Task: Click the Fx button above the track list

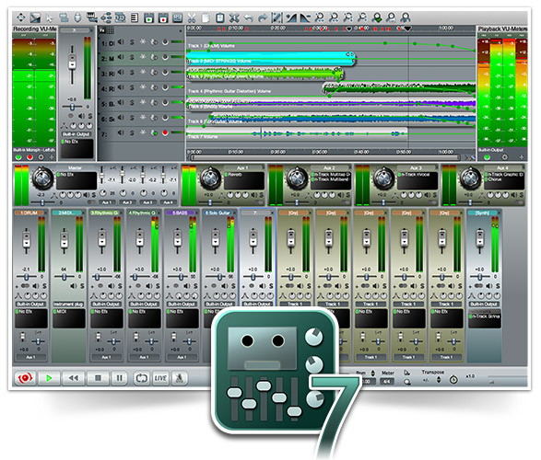Action: pyautogui.click(x=102, y=30)
